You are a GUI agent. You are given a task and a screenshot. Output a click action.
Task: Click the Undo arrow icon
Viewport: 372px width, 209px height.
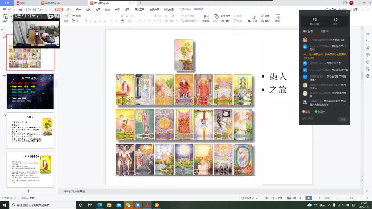[39, 10]
